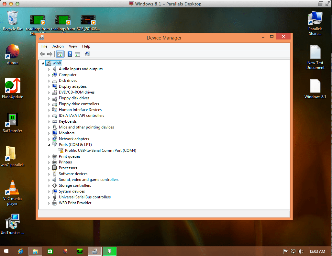Open the Firefox-like globe taskbar icon
Image resolution: width=332 pixels, height=256 pixels.
click(x=65, y=251)
